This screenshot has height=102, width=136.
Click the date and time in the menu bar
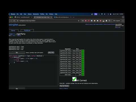coord(118,14)
